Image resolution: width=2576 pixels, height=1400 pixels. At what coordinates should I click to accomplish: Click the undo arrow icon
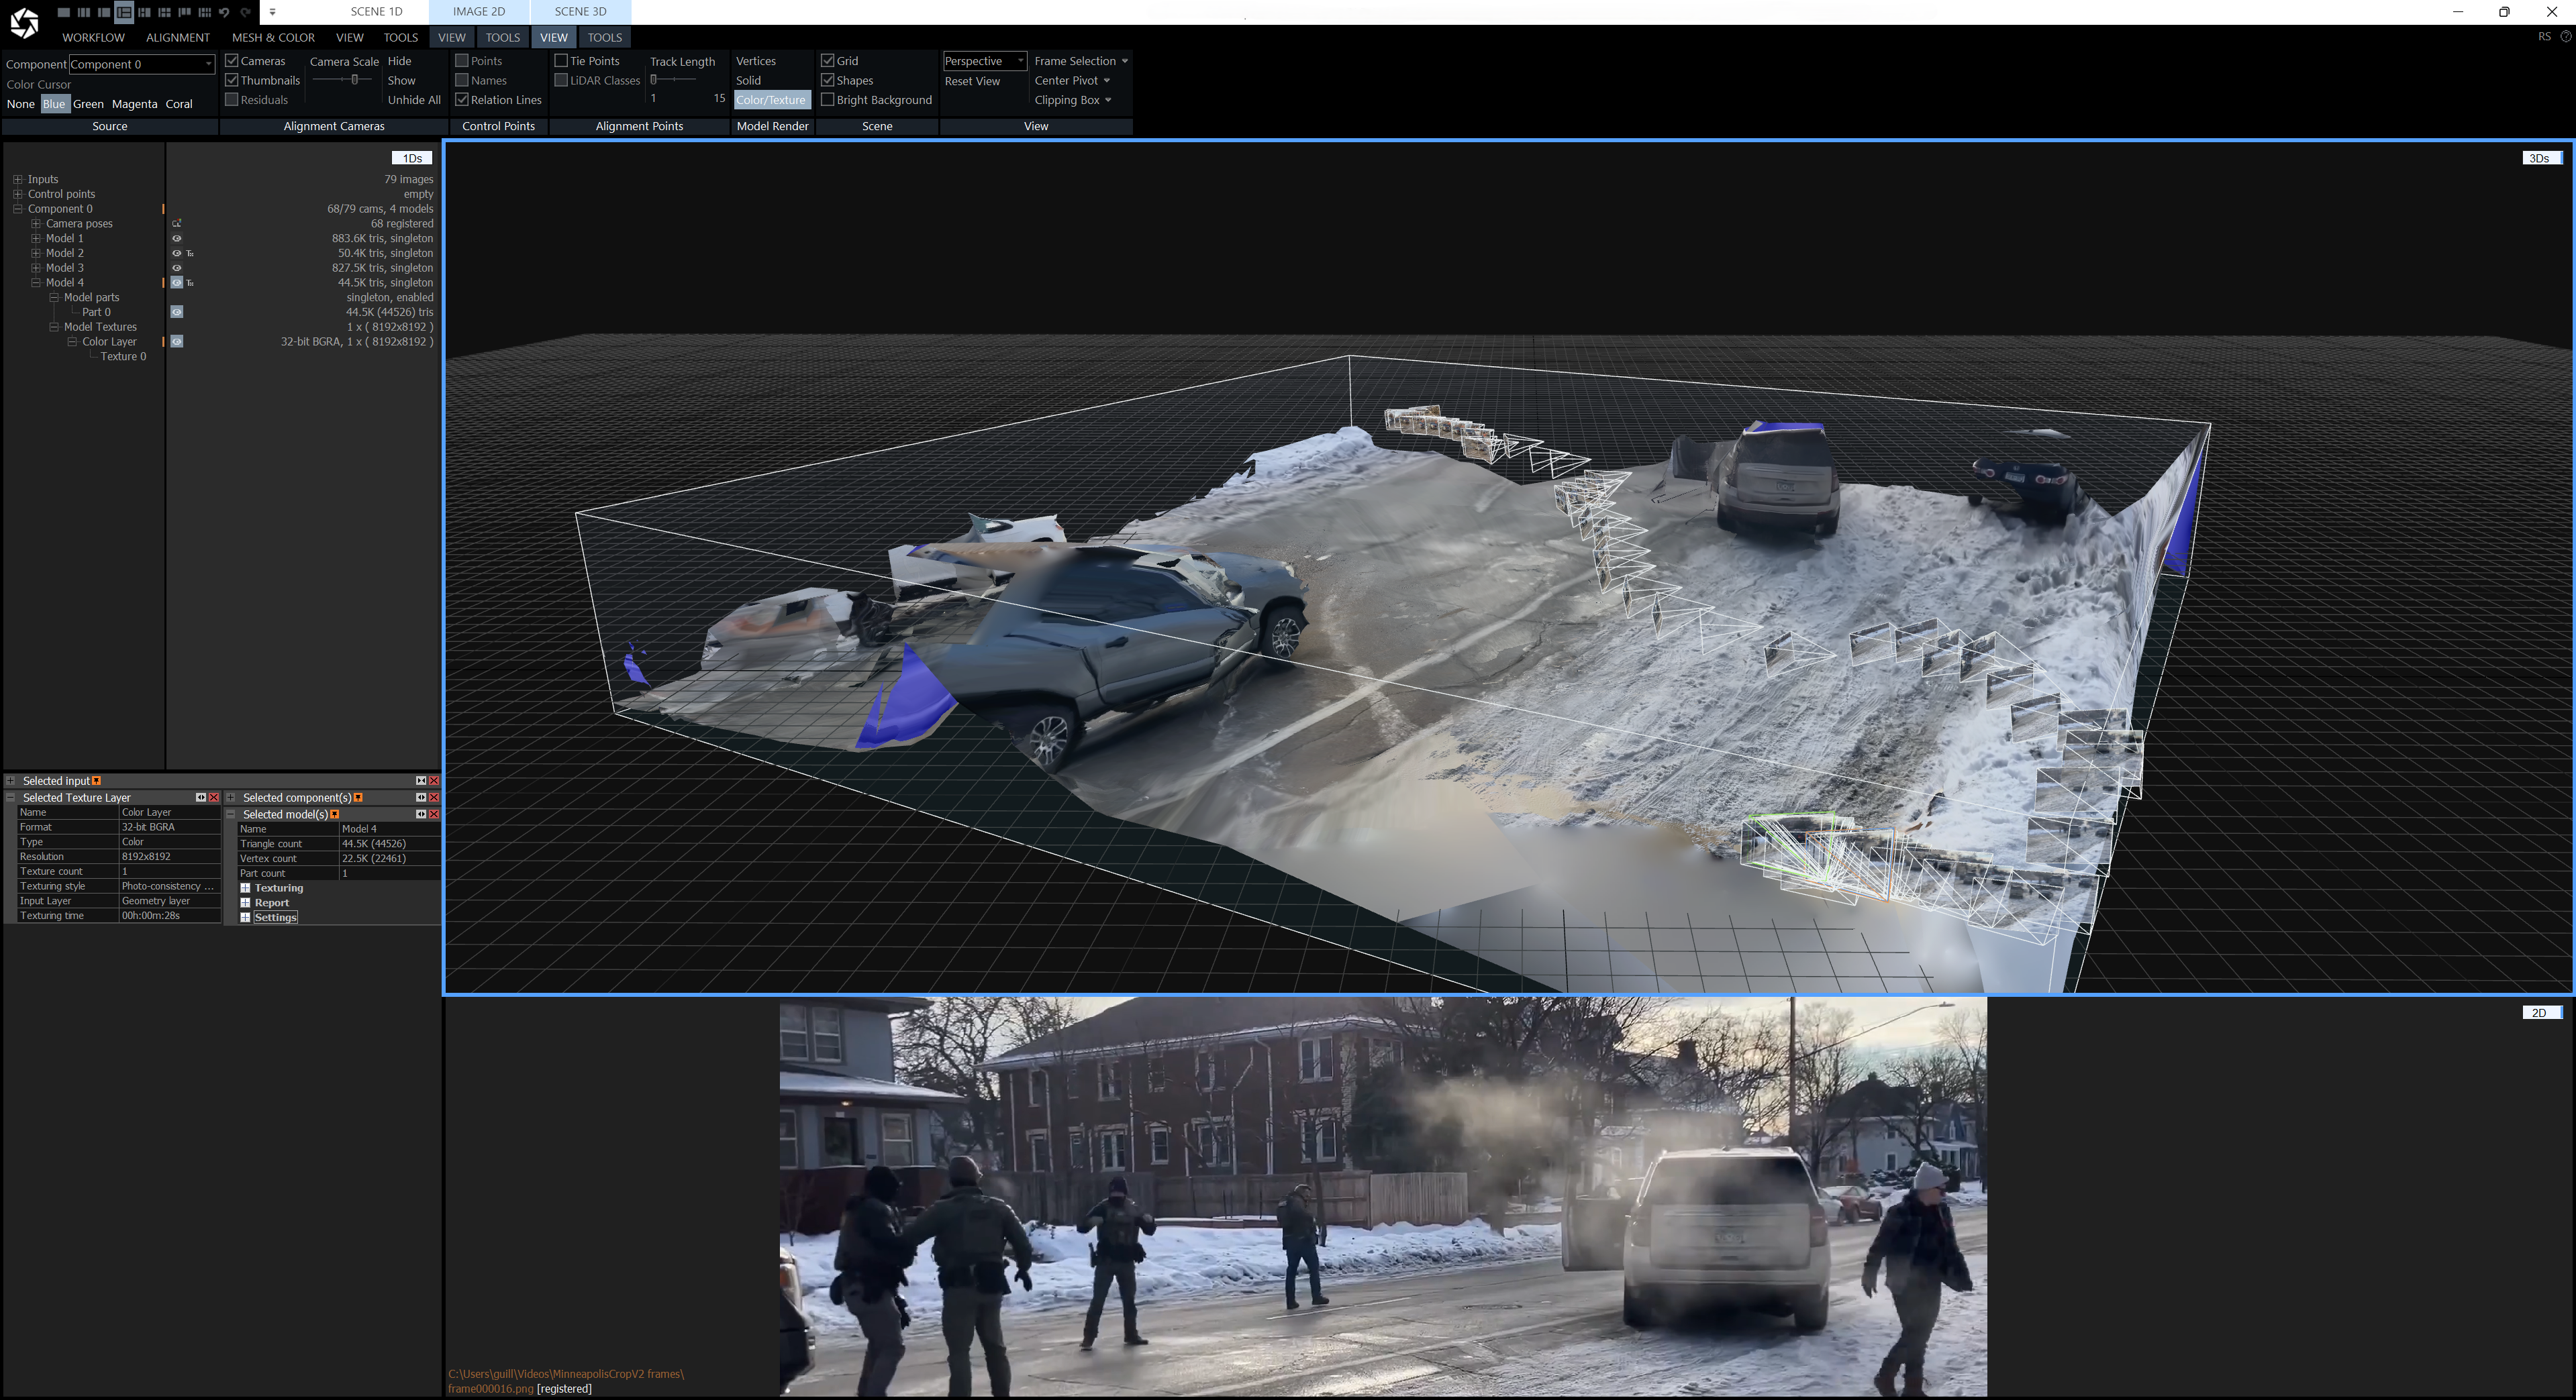point(224,12)
